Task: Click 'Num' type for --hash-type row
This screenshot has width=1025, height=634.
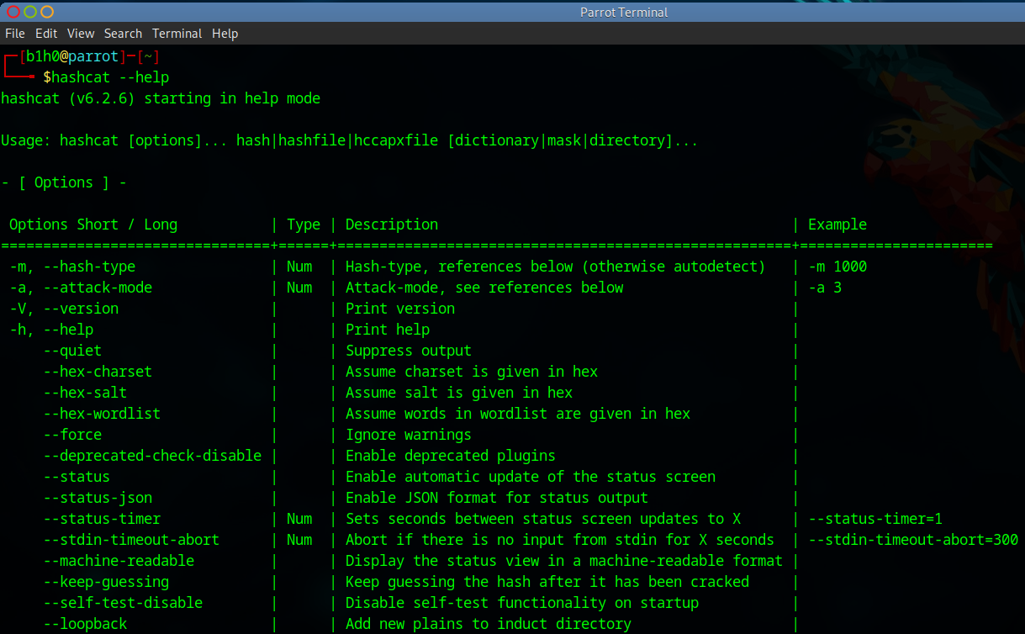Action: [x=299, y=267]
